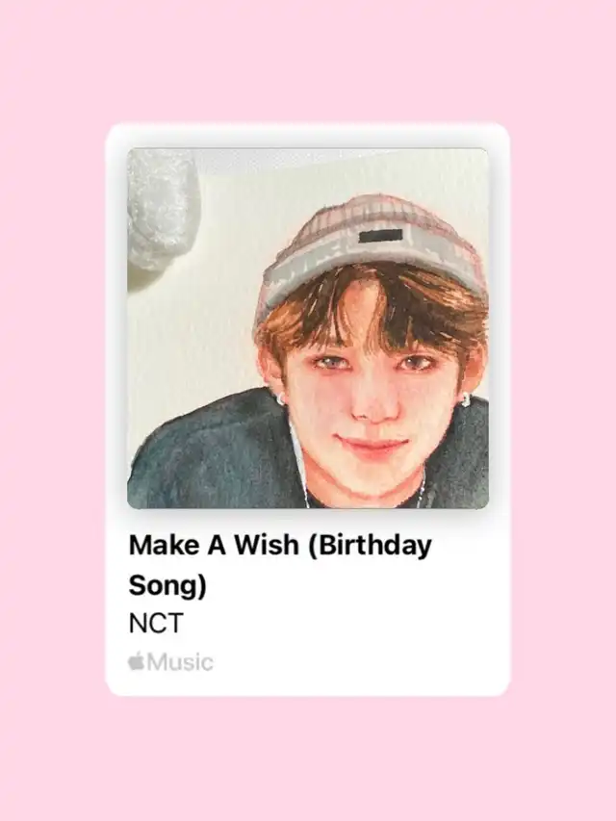
Task: Open the watercolor portrait album artwork
Action: pyautogui.click(x=308, y=328)
